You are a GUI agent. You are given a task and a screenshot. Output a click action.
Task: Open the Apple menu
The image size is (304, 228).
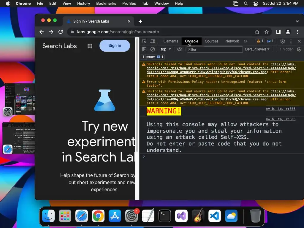tap(8, 4)
